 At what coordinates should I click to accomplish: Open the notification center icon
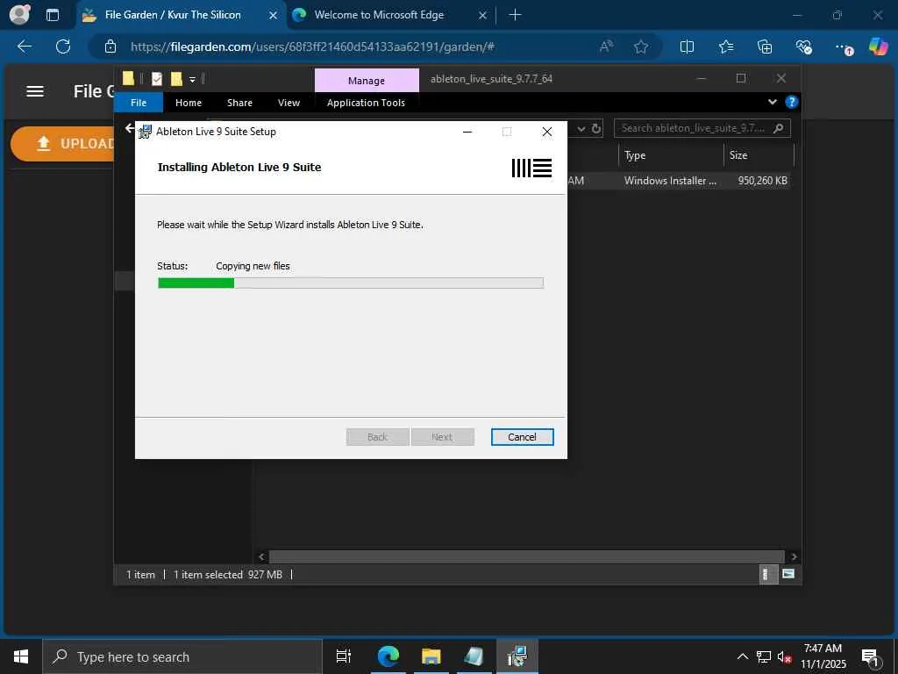click(870, 657)
